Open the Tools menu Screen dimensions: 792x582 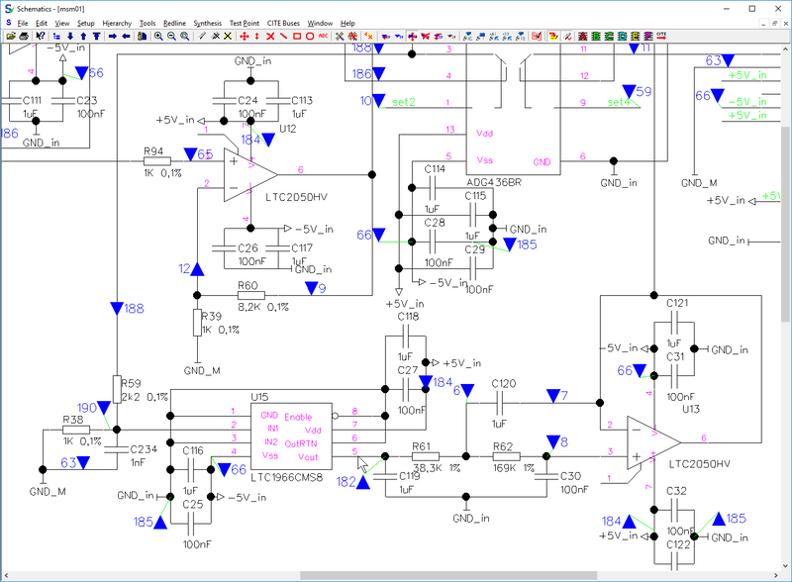point(148,23)
